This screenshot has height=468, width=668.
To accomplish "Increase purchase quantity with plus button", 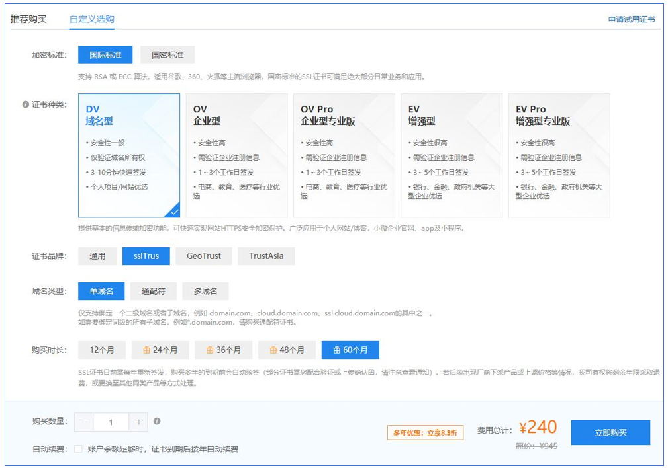I will 138,422.
